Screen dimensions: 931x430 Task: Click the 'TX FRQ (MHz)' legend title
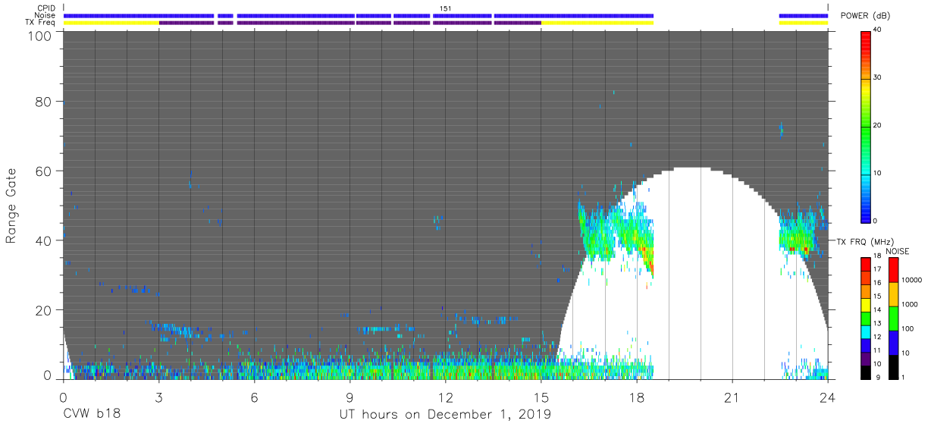pos(867,241)
